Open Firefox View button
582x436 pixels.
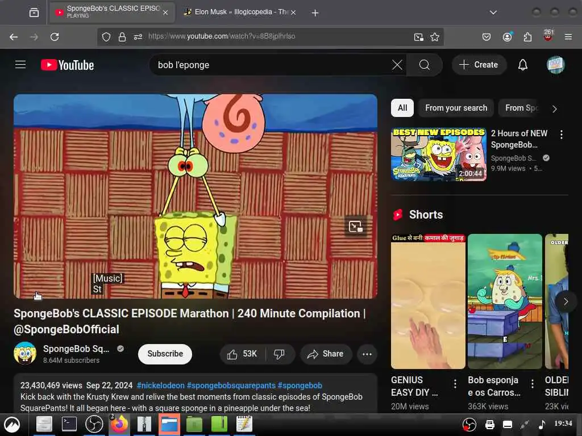pos(34,12)
